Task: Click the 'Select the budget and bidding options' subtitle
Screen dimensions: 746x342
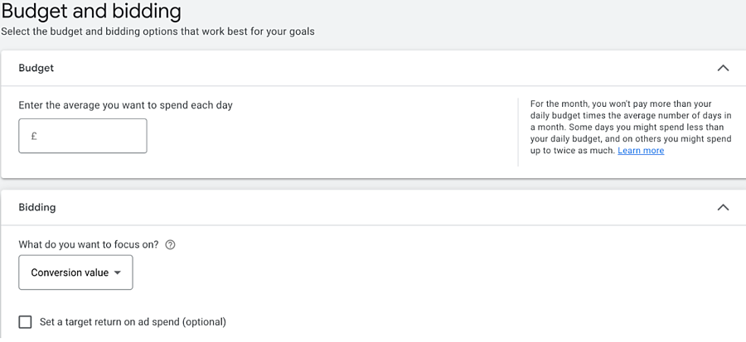Action: (157, 31)
